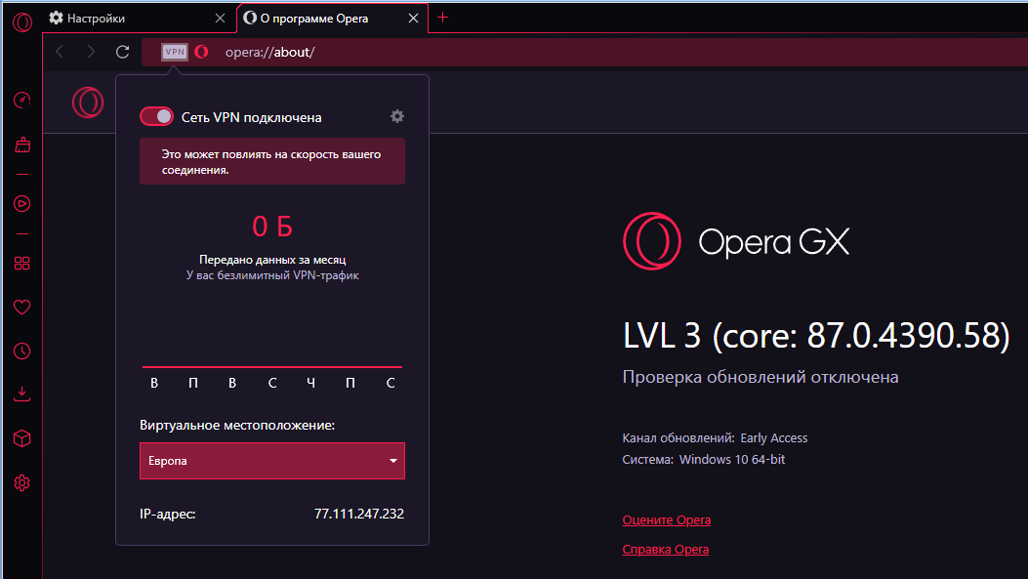Open downloads from the sidebar
Screen dimensions: 1028x579
(x=22, y=393)
